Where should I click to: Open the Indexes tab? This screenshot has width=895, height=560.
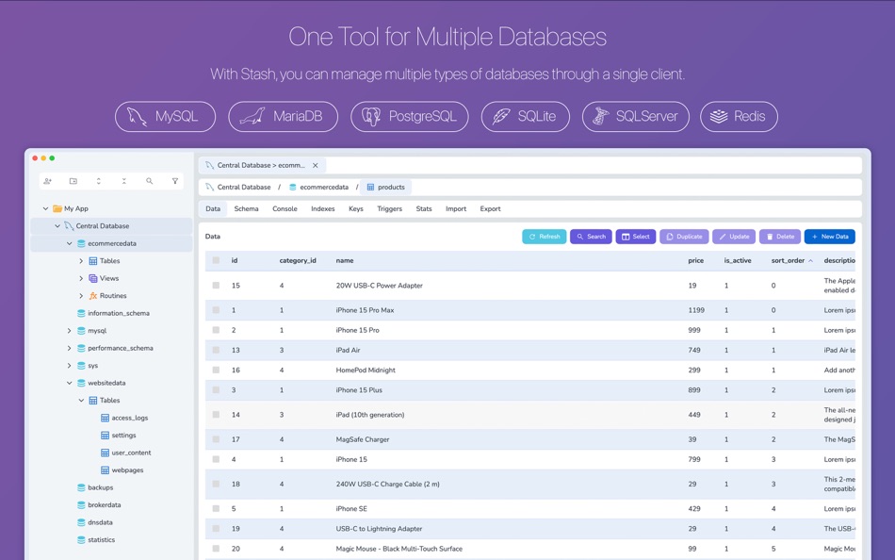pyautogui.click(x=322, y=208)
